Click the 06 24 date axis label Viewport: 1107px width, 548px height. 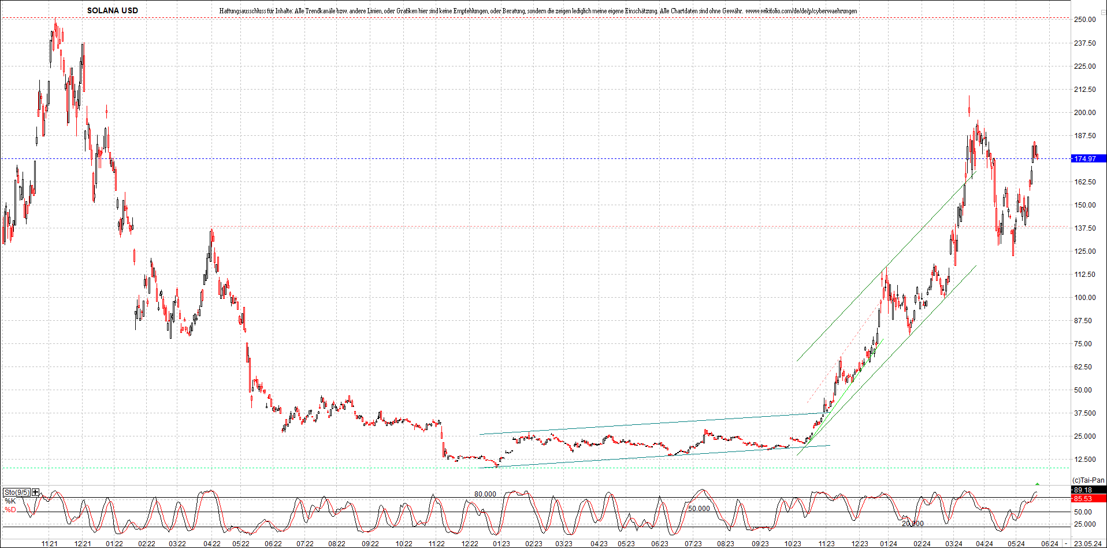[1050, 544]
